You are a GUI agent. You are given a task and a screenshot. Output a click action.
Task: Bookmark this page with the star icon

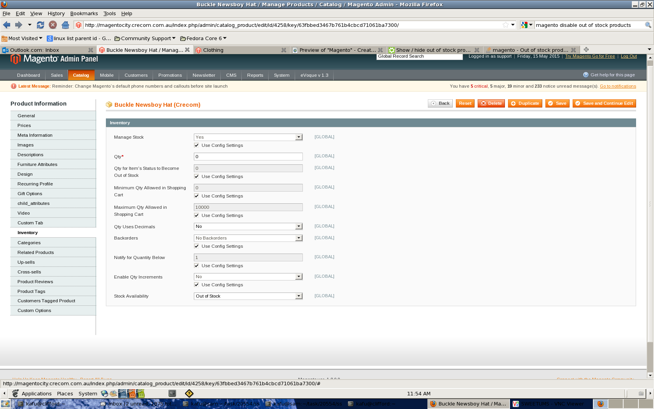coord(505,25)
